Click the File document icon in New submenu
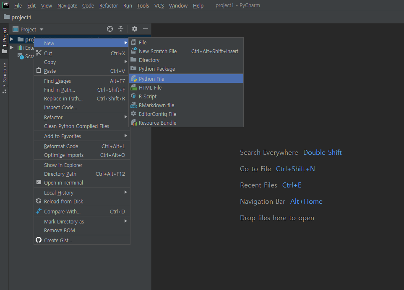Screen dimensions: 404x290 133,42
